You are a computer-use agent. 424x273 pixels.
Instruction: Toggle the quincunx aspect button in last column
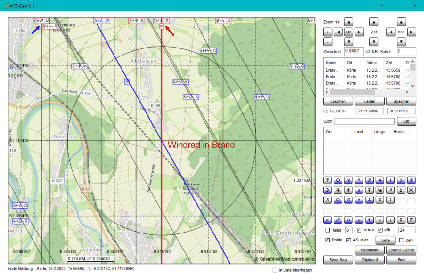coord(411,220)
